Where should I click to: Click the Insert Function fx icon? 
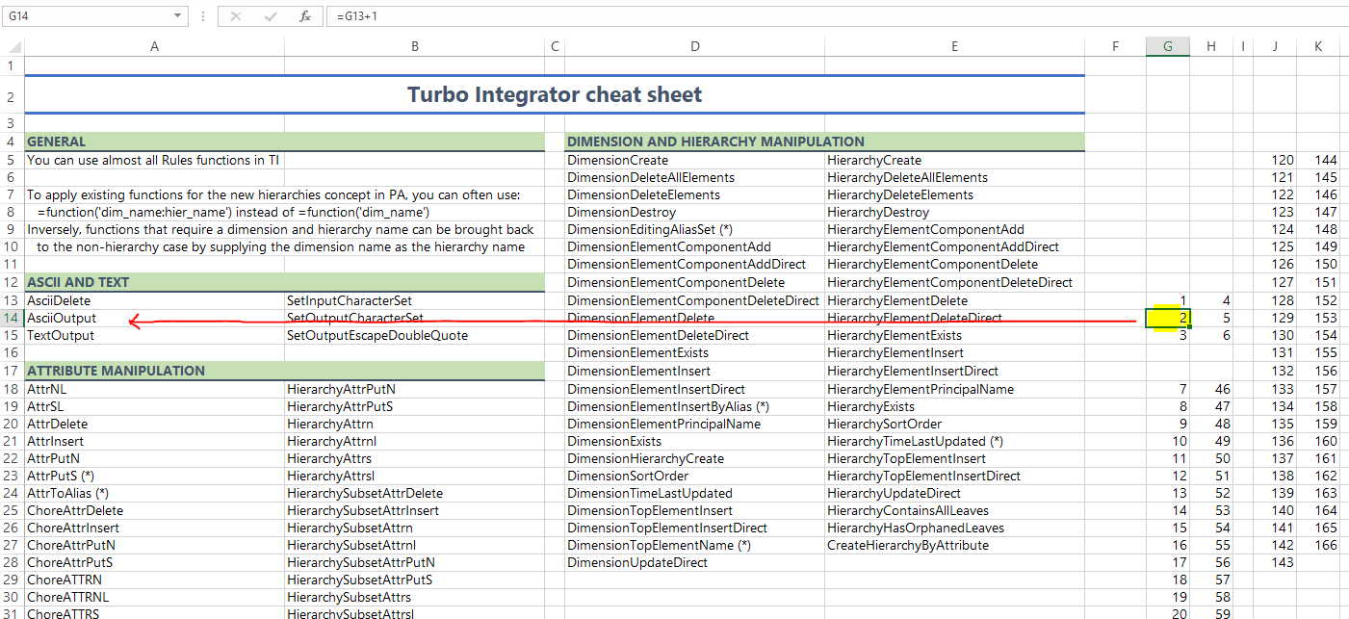pos(304,16)
